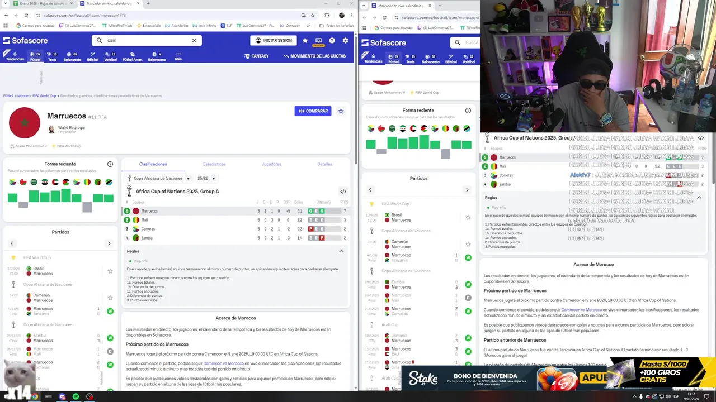This screenshot has width=716, height=402.
Task: Go to next matches with right arrow
Action: [x=109, y=243]
